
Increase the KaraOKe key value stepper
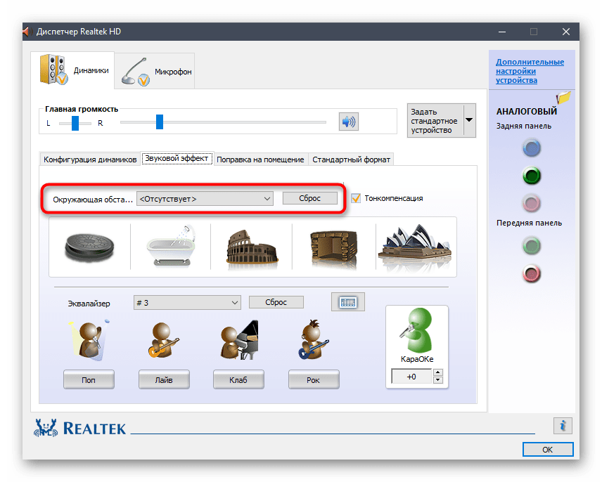pyautogui.click(x=438, y=373)
